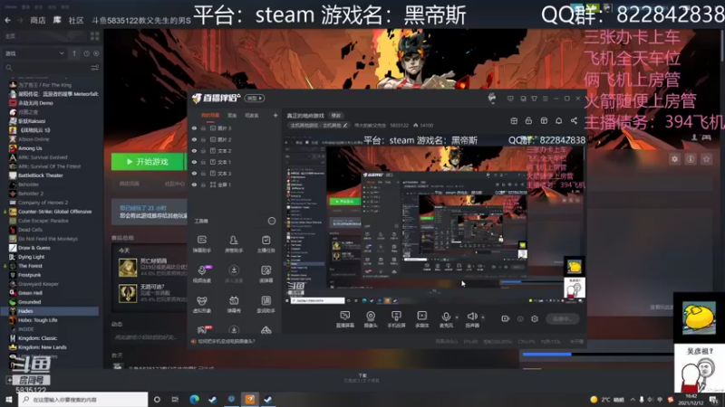Select Hades in the Steam library list
This screenshot has height=407, width=725.
tap(51, 311)
